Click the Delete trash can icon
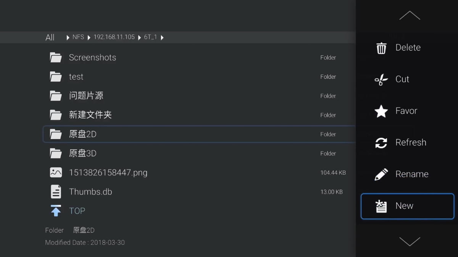 pos(381,47)
